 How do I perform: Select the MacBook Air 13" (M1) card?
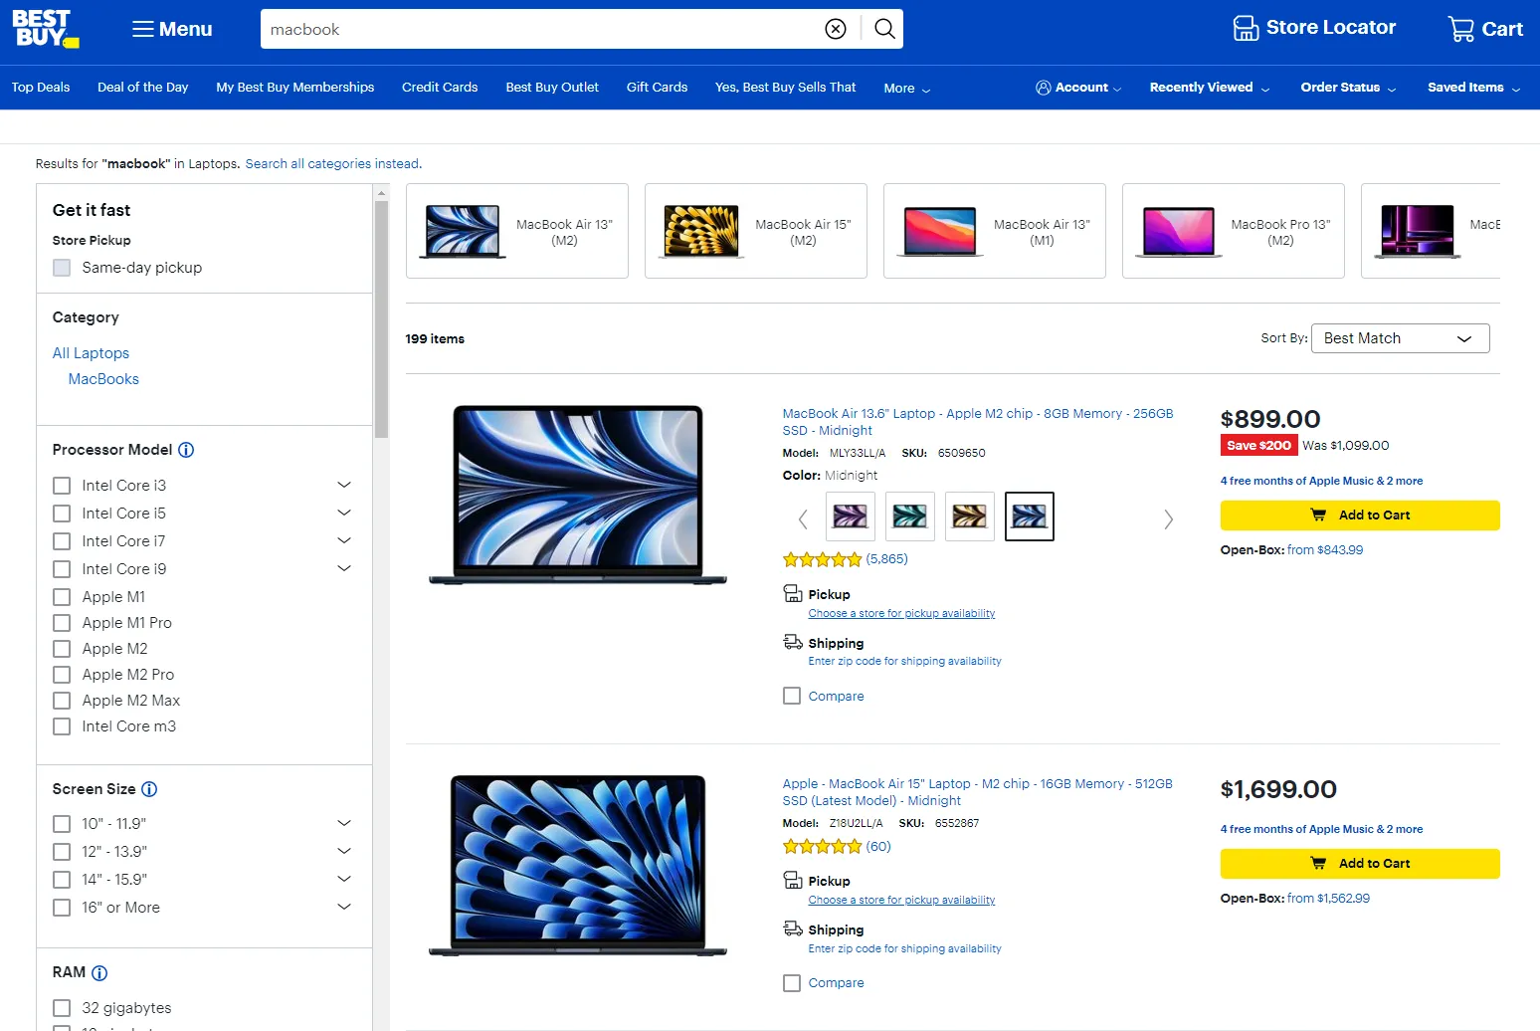pos(995,231)
